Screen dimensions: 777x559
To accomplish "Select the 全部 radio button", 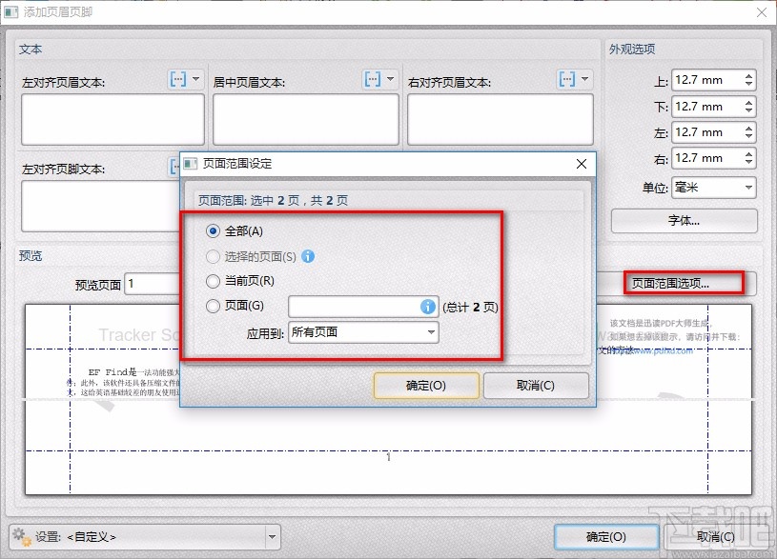I will pyautogui.click(x=212, y=230).
